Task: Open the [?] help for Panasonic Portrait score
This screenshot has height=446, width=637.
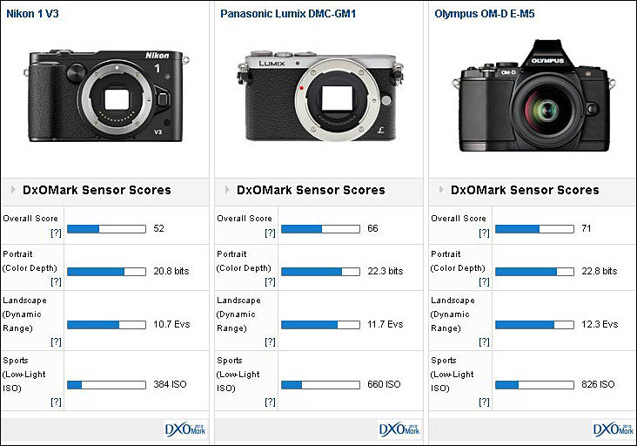Action: click(270, 282)
